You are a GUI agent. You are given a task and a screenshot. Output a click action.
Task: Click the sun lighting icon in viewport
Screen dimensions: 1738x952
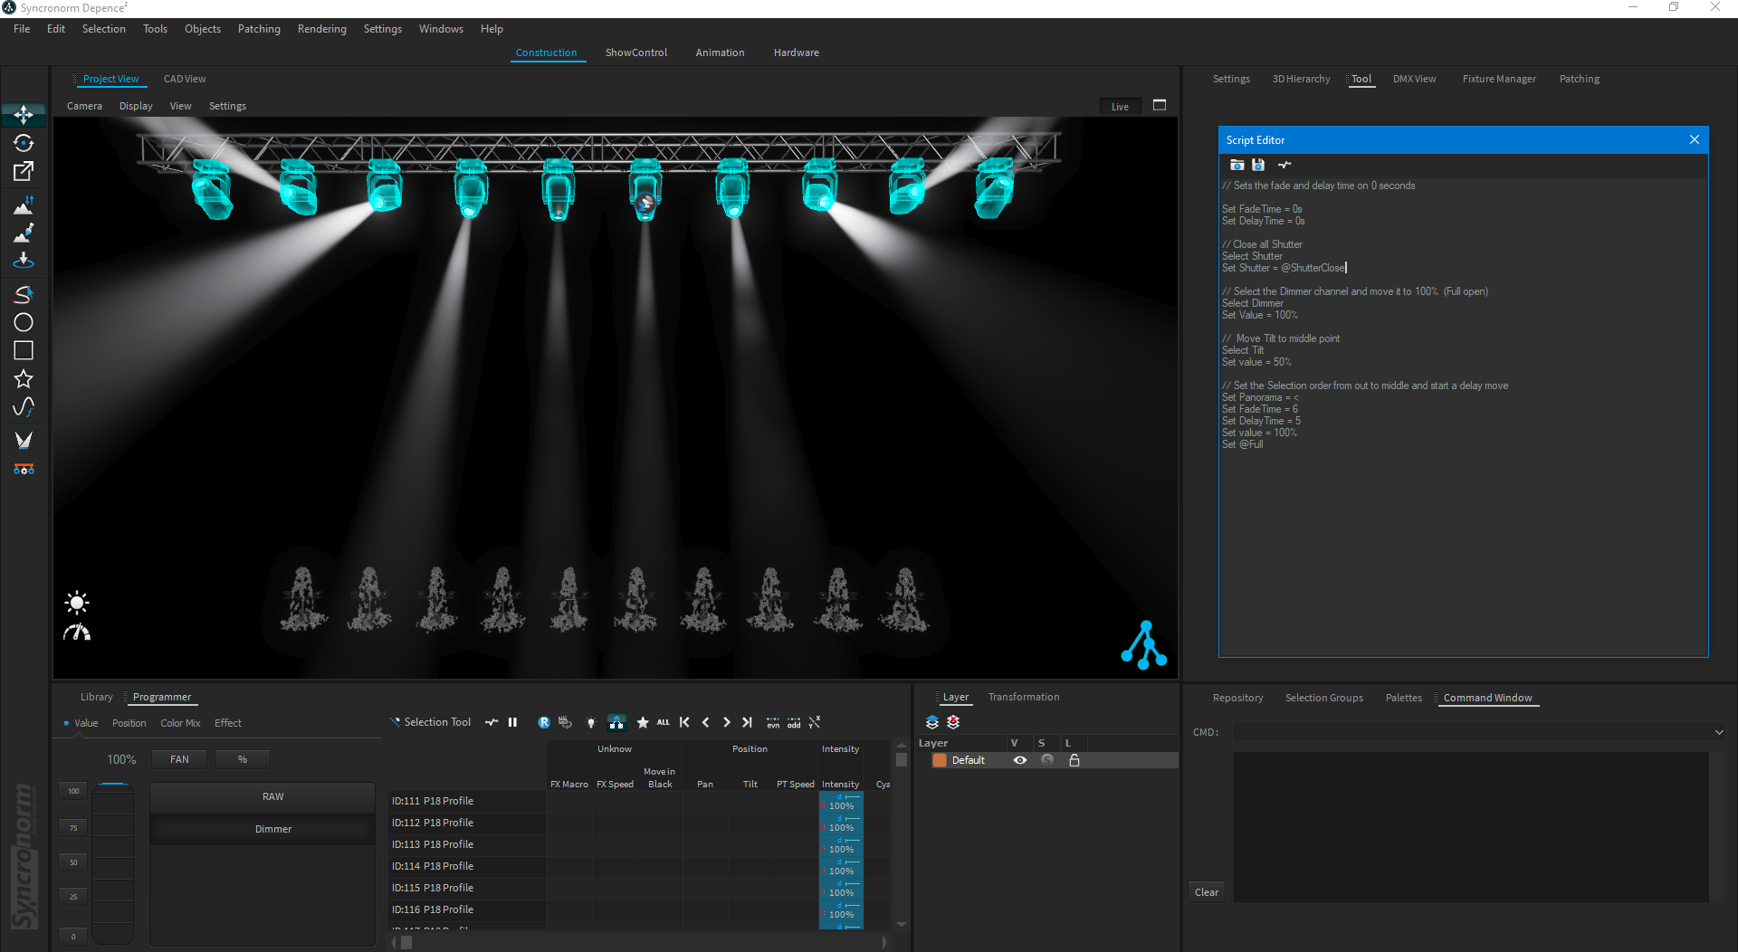(x=77, y=603)
